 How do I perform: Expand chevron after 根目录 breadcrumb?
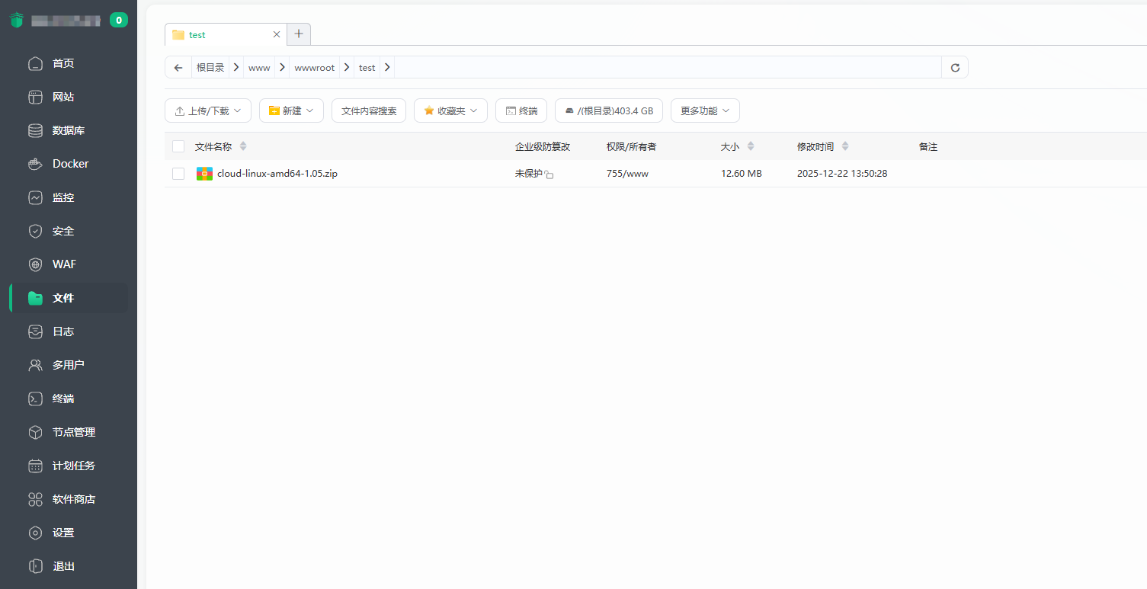point(236,67)
